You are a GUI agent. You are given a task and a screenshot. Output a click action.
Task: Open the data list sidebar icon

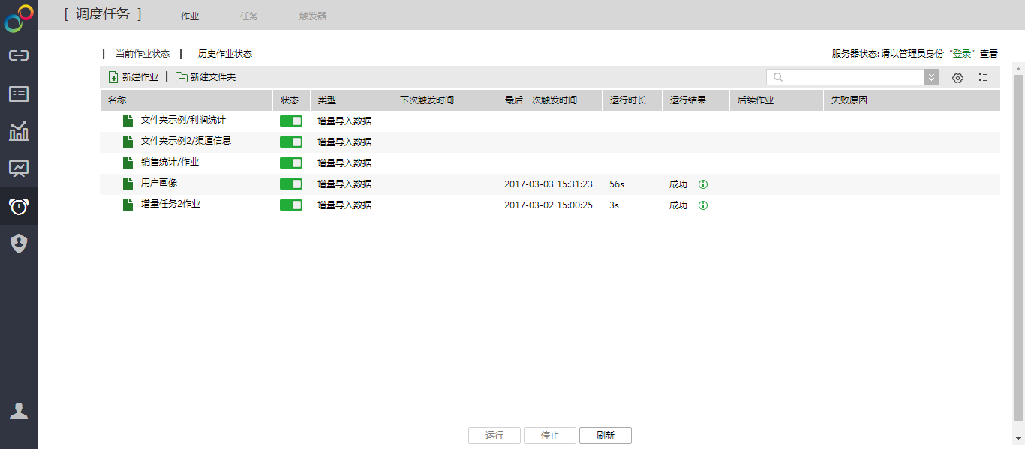click(19, 94)
